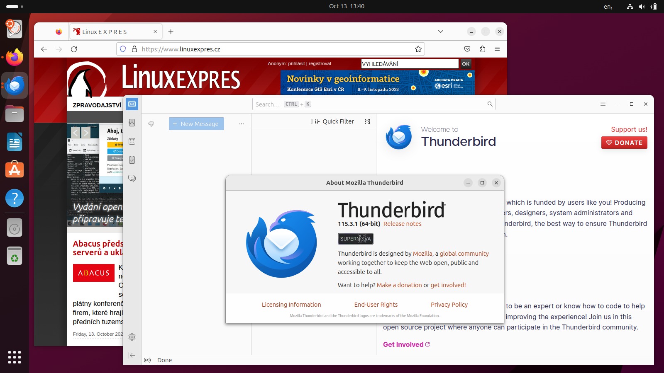
Task: Open the Tasks space icon
Action: pos(132,160)
